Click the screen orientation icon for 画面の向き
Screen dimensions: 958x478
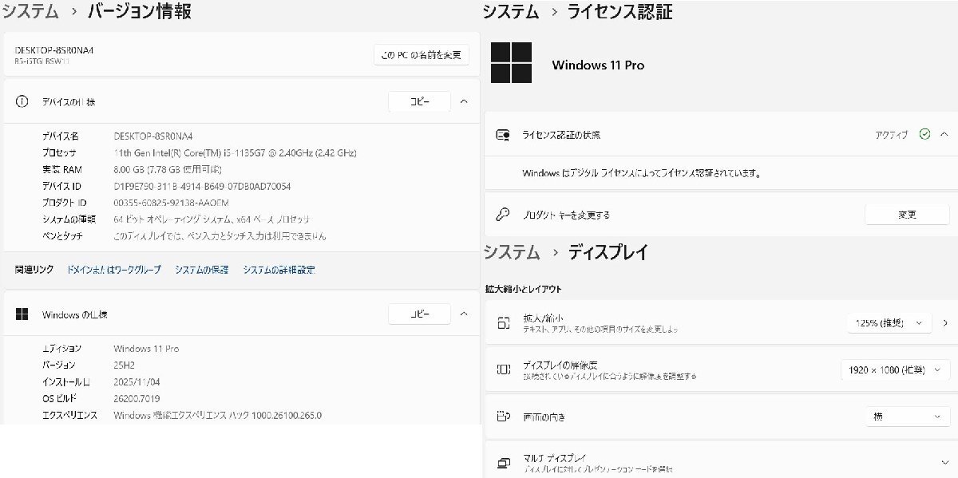[x=503, y=416]
